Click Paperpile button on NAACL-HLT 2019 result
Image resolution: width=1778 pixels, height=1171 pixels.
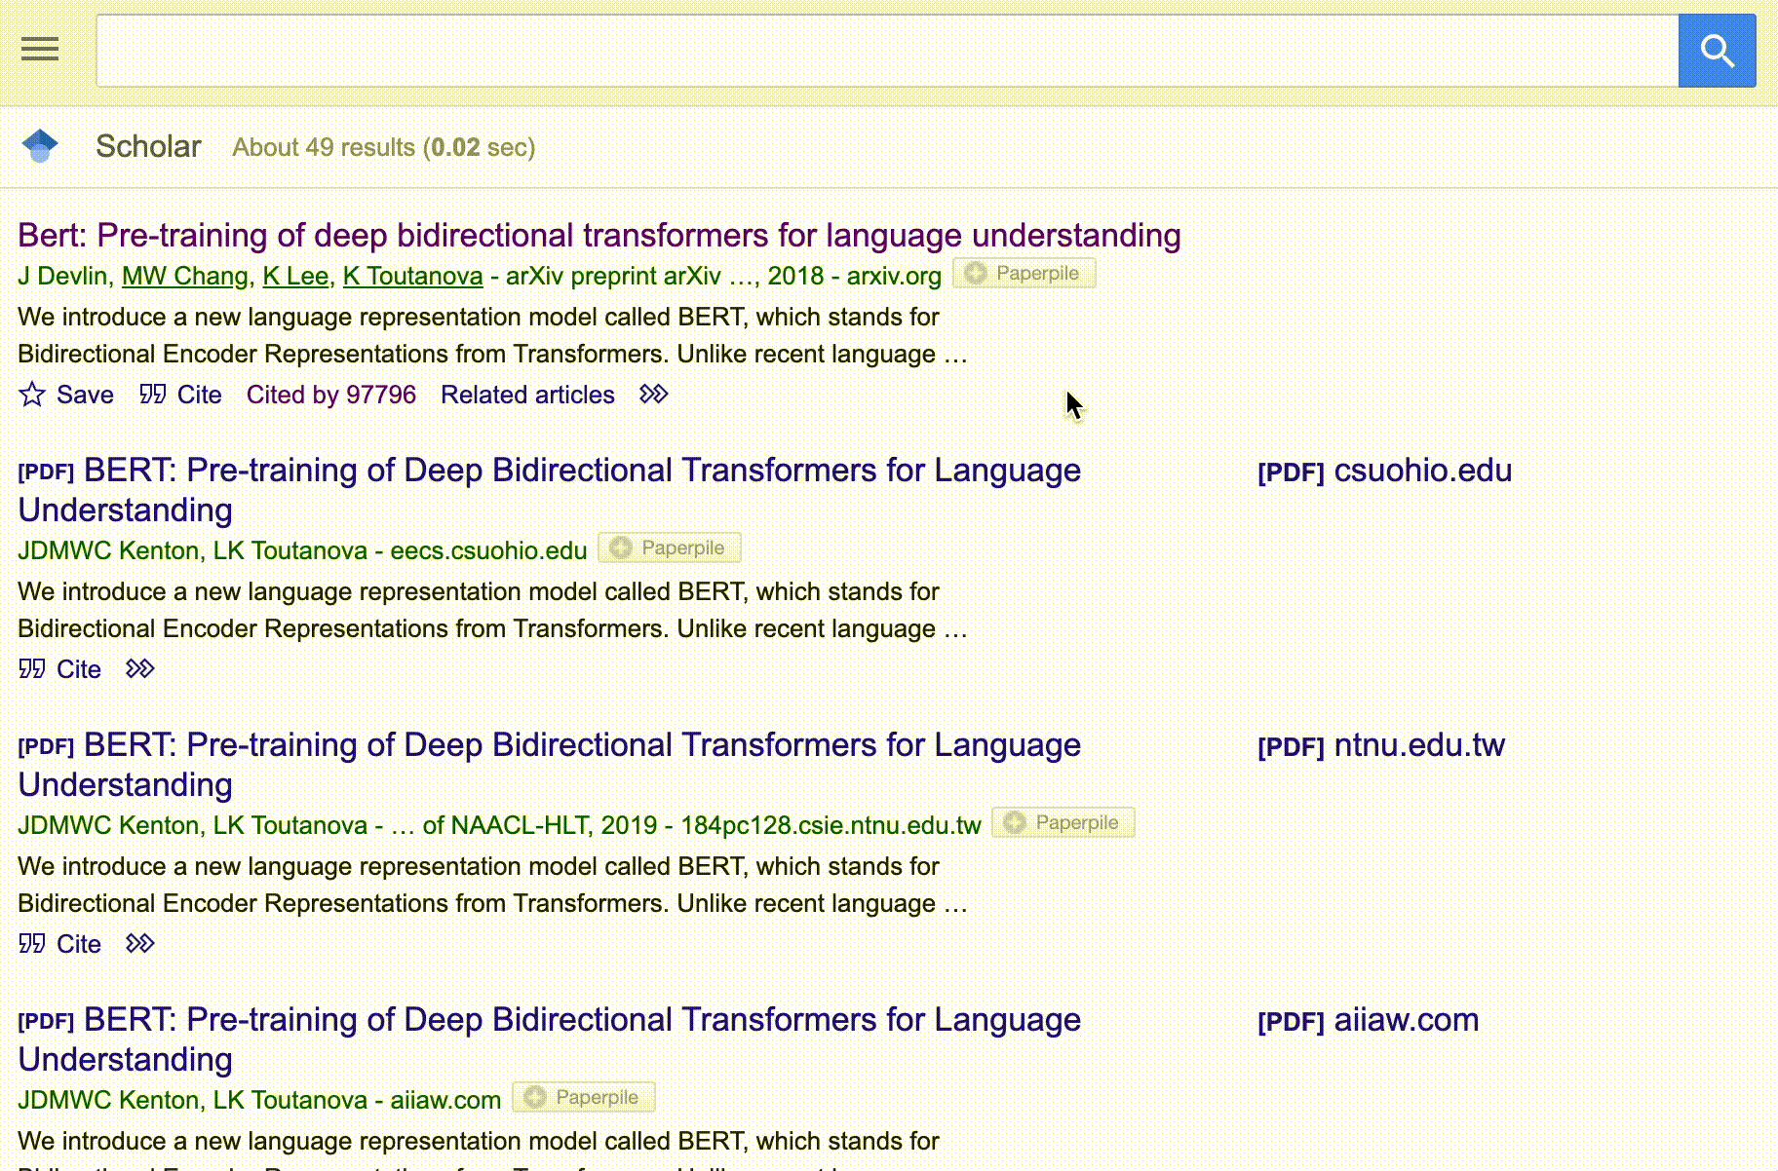click(x=1063, y=823)
